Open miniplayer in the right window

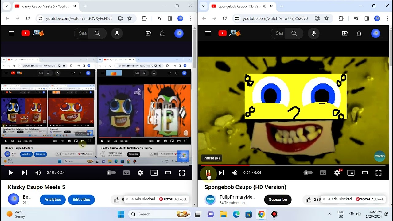coord(351,173)
